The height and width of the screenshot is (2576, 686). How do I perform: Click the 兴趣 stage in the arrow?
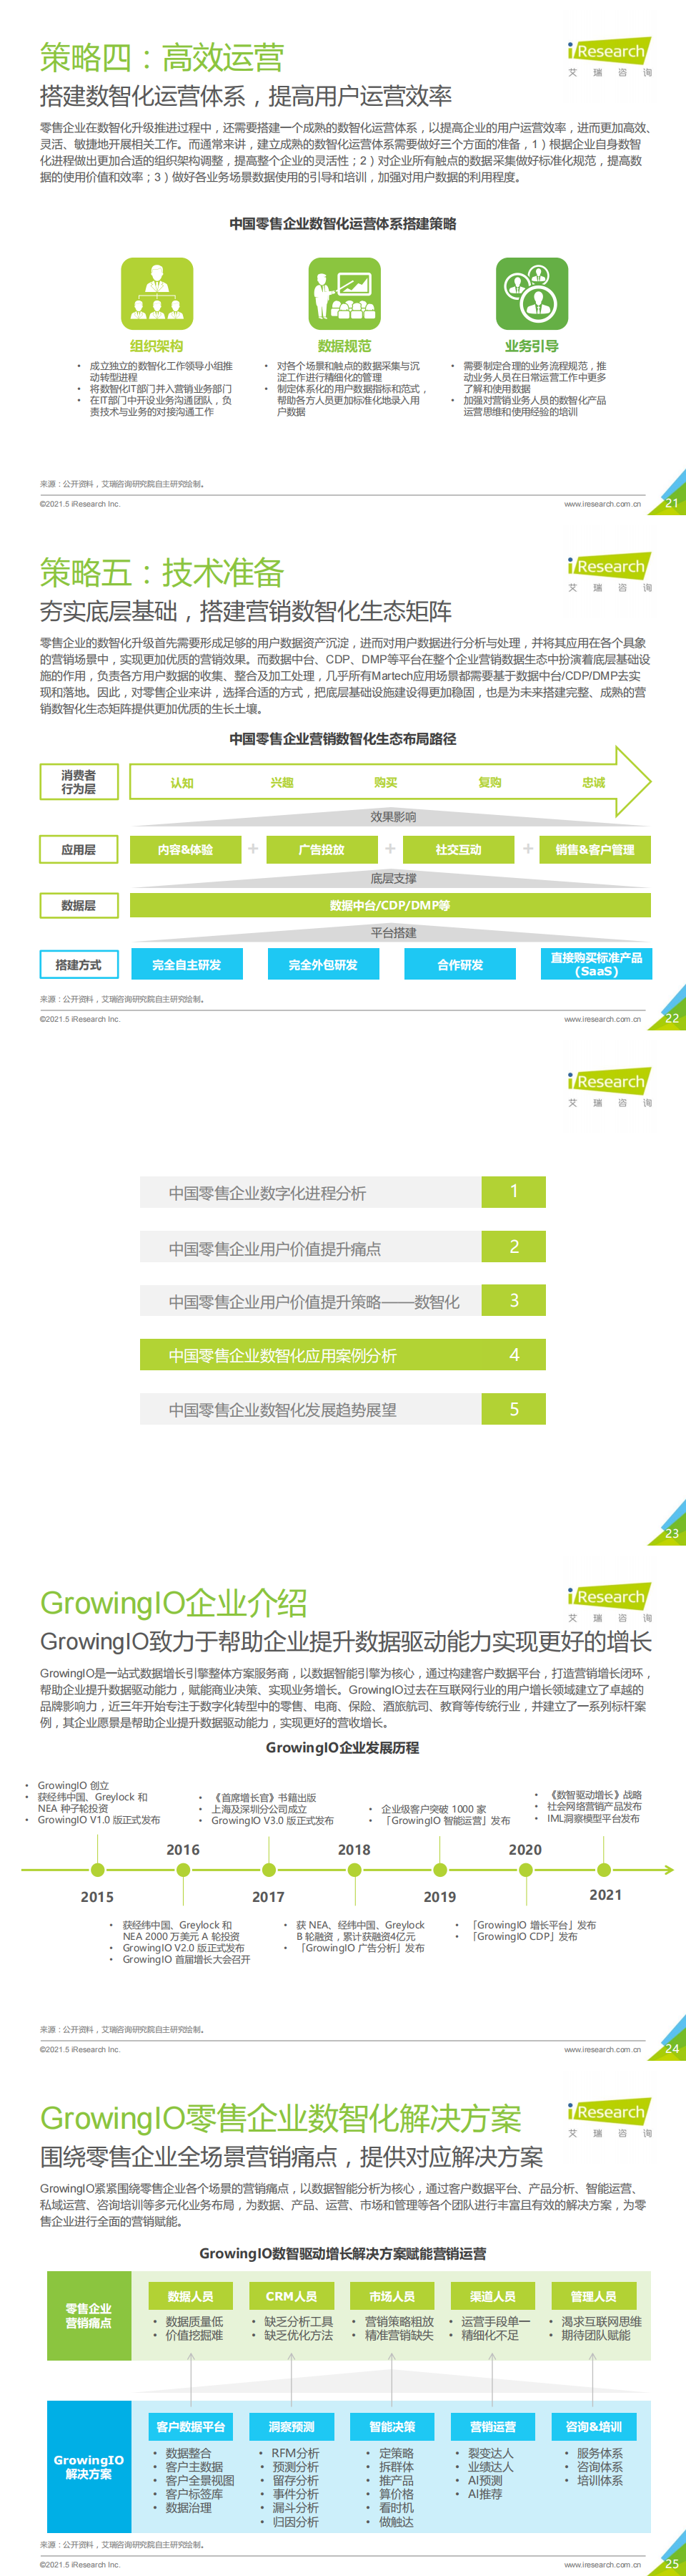coord(282,783)
